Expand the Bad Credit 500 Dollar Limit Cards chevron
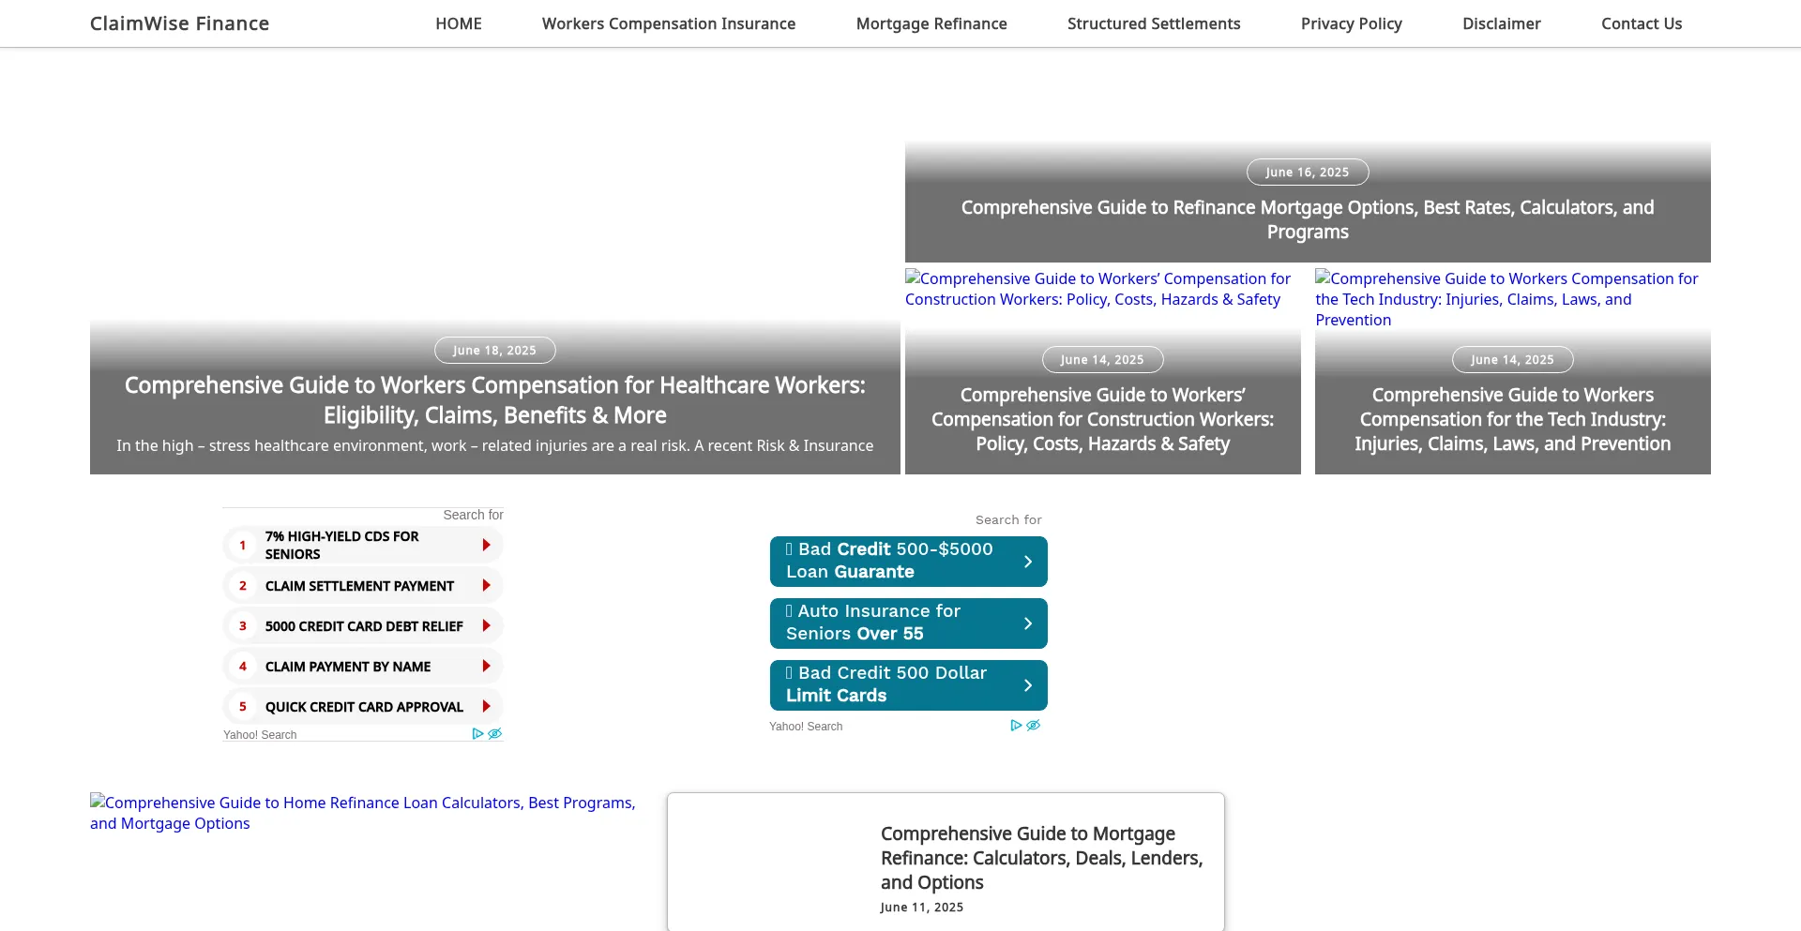Image resolution: width=1801 pixels, height=931 pixels. (1028, 685)
